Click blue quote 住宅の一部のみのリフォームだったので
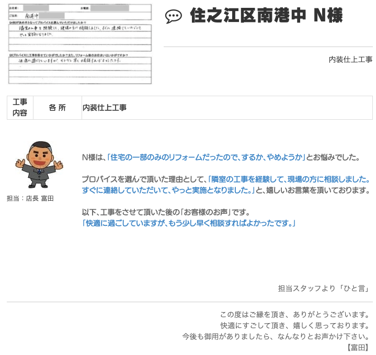376x355 pixels. 206,157
